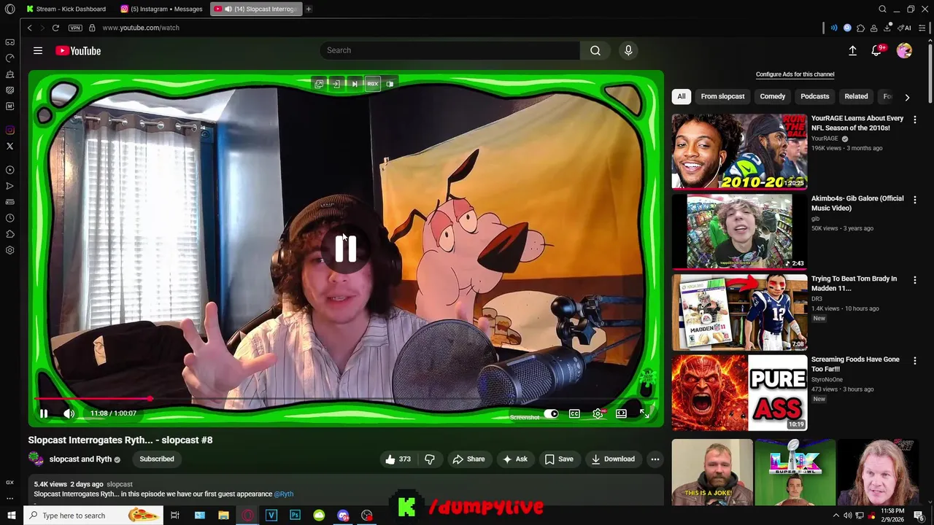The height and width of the screenshot is (525, 934).
Task: Enter fullscreen mode
Action: pos(644,413)
